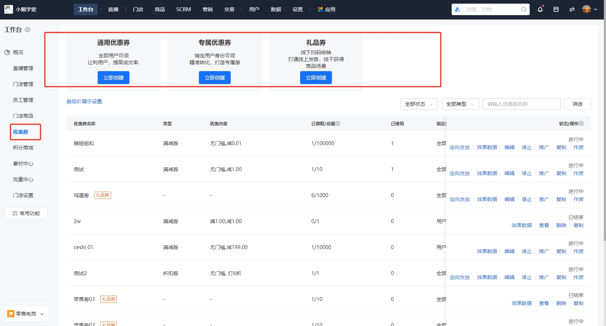Click the search magnifier icon
The width and height of the screenshot is (606, 326).
pyautogui.click(x=523, y=9)
